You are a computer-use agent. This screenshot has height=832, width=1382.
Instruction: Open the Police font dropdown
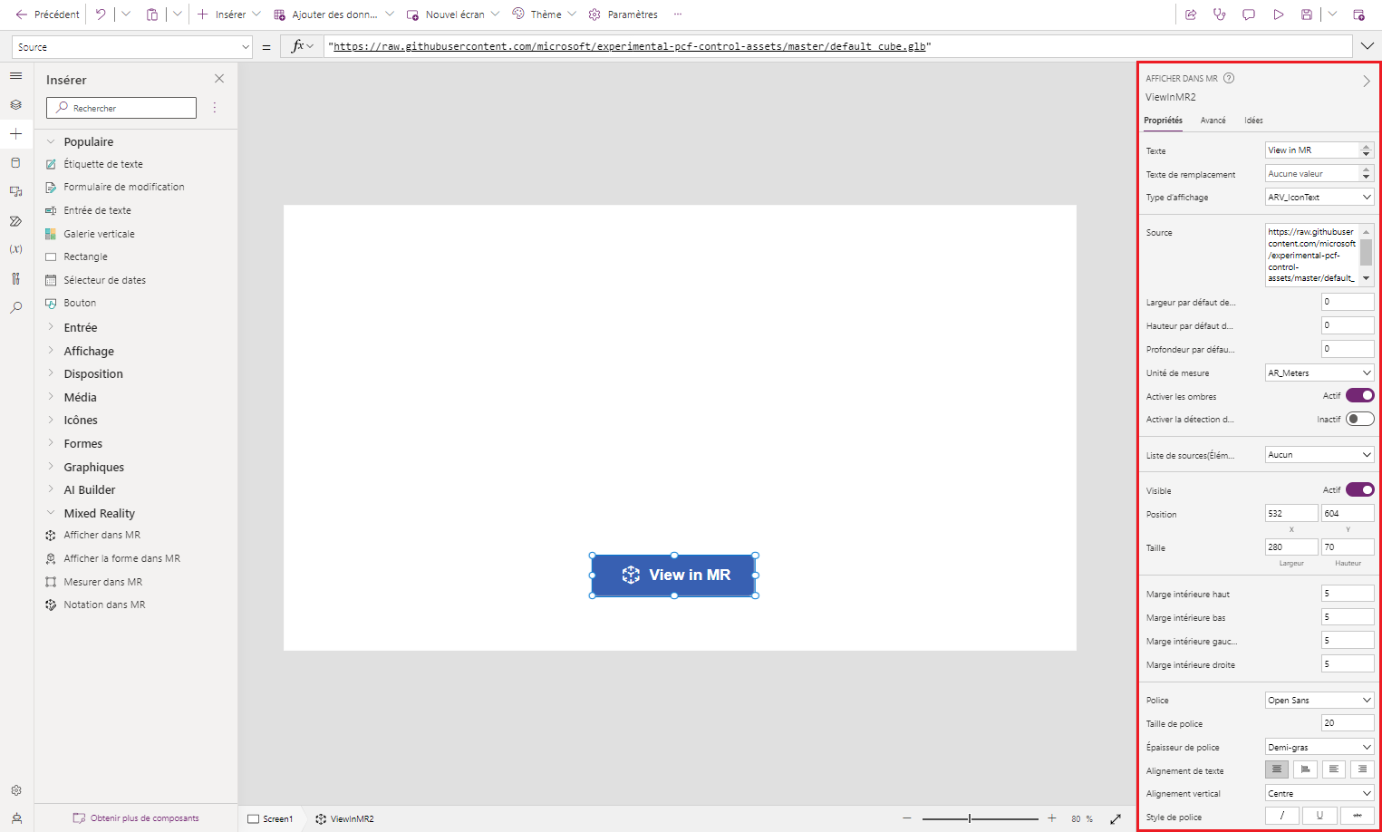click(1319, 700)
